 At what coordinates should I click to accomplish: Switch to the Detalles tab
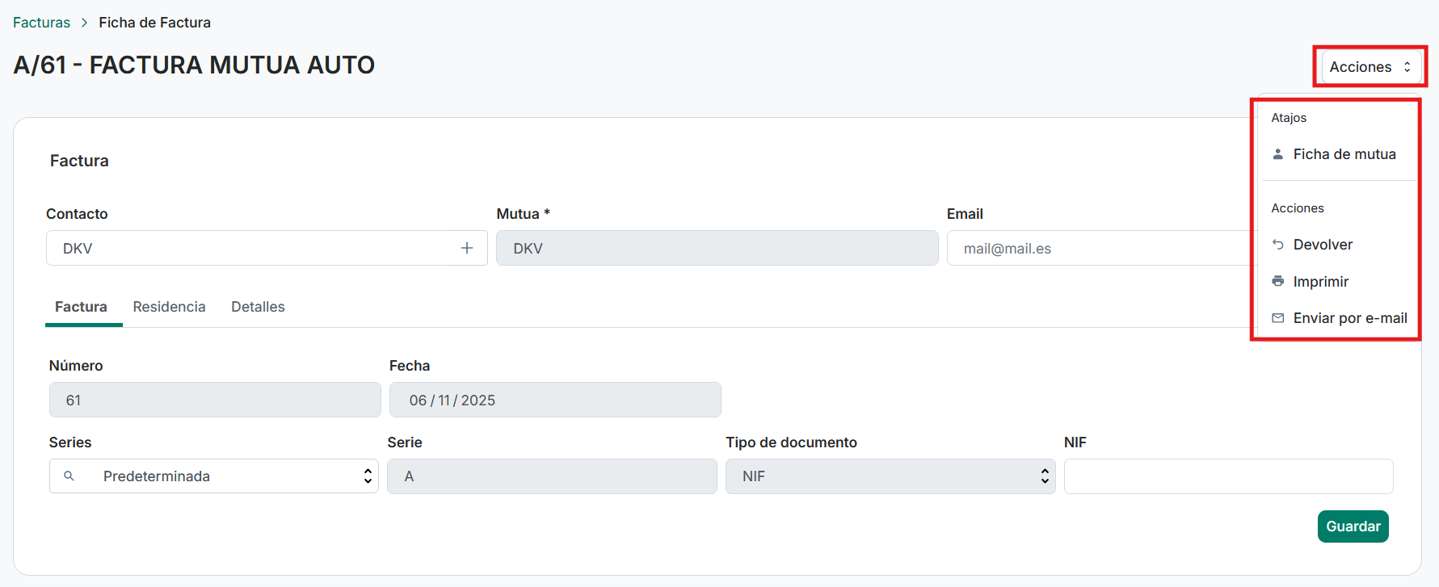(x=258, y=307)
